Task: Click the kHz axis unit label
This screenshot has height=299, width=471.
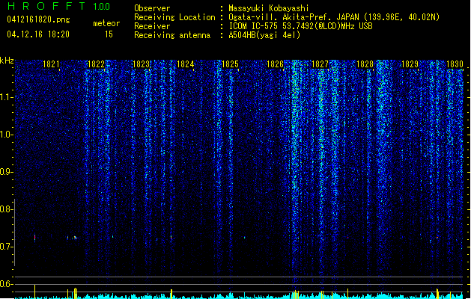Action: coord(7,61)
